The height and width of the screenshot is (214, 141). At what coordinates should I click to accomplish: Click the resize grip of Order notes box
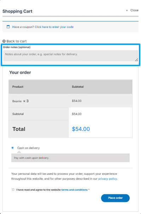point(136,60)
